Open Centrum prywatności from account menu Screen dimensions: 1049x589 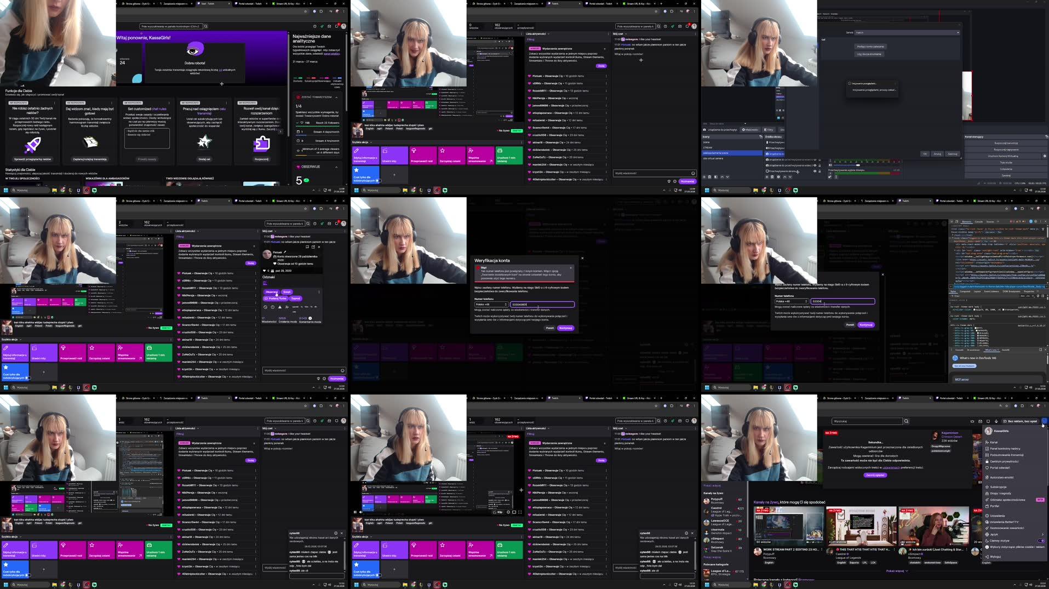click(x=1015, y=461)
